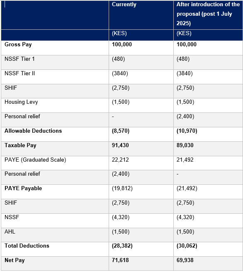Click the 22,212 PAYE value
Screen dimensions: 243x272
(120, 160)
